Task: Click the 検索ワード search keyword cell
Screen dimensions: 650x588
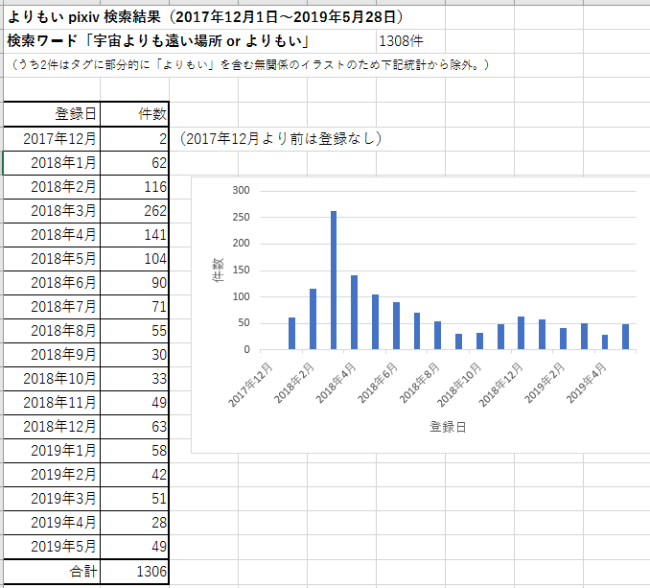Action: [157, 41]
